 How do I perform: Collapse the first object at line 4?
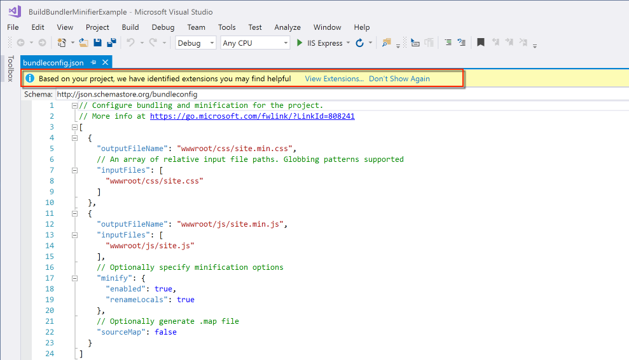click(74, 138)
